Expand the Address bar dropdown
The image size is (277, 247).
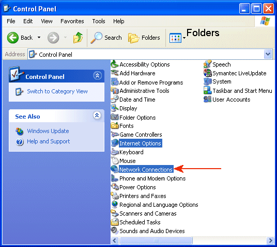coord(268,54)
